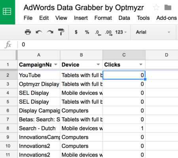
Task: Select Computers device cell in row 9
Action: (x=81, y=137)
